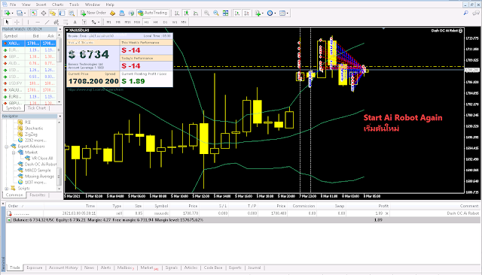Open the Charts menu
Screen dimensions: 482x275
57,5
